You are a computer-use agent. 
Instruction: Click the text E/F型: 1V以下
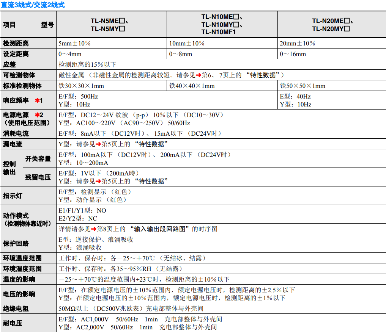80,174
